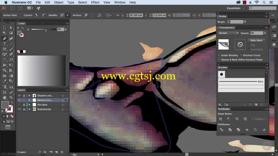The image size is (278, 156).
Task: Open the Window menu
Action: pos(120,2)
